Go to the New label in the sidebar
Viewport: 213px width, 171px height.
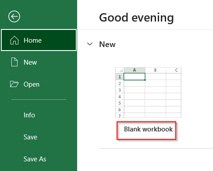point(30,62)
